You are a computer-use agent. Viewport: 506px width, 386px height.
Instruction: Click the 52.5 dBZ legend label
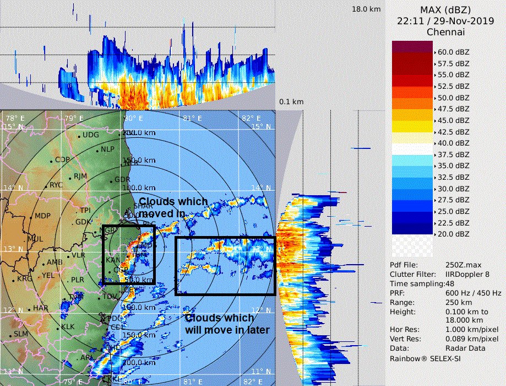(453, 87)
